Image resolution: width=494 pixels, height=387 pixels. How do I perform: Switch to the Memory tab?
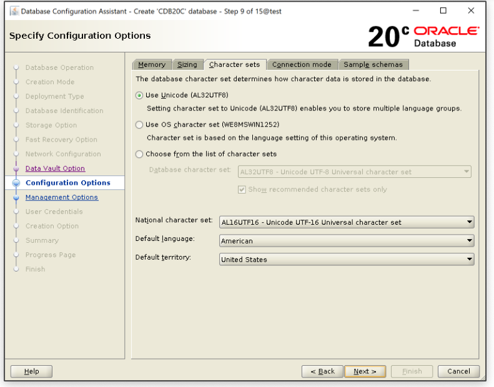click(x=152, y=64)
